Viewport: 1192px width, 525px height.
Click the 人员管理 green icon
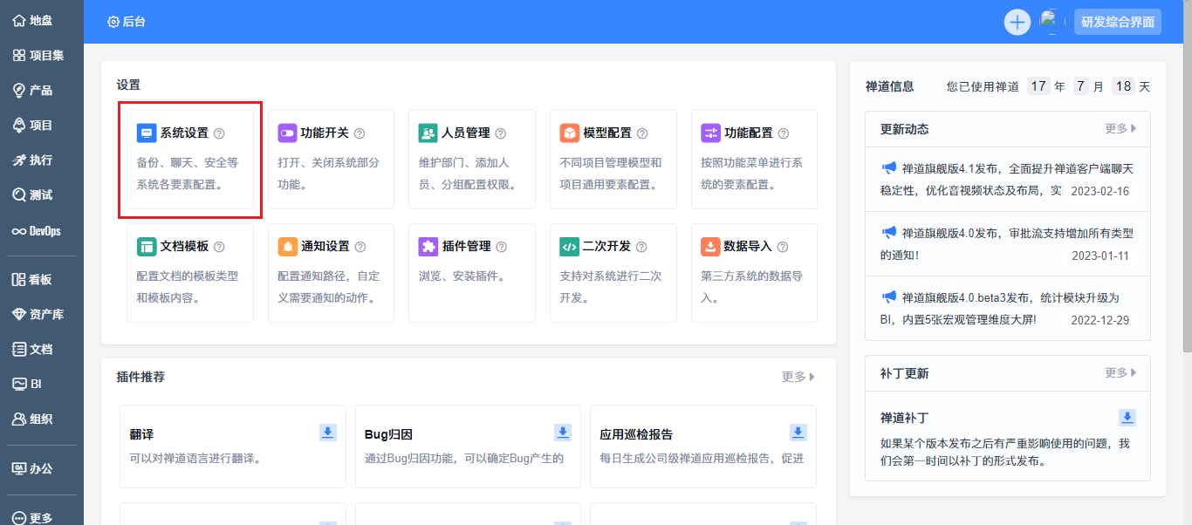[428, 133]
